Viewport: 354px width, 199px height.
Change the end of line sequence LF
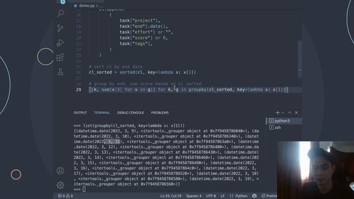click(222, 196)
